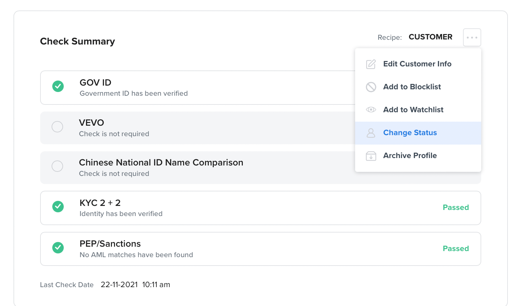520x306 pixels.
Task: Click the green checkmark for KYC 2 + 2
Action: point(58,207)
